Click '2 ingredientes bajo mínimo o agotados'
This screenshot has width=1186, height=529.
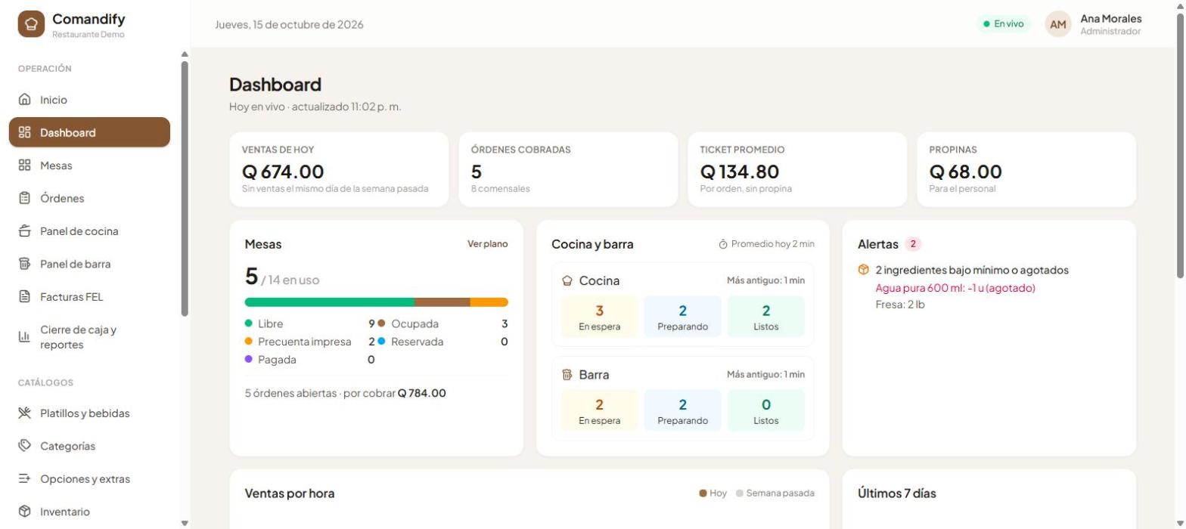pyautogui.click(x=972, y=270)
